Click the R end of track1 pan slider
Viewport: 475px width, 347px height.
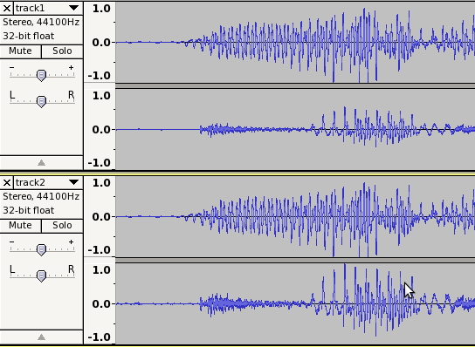click(72, 95)
